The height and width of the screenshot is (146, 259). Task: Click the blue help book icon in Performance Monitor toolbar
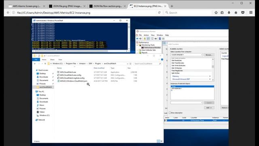click(x=160, y=39)
